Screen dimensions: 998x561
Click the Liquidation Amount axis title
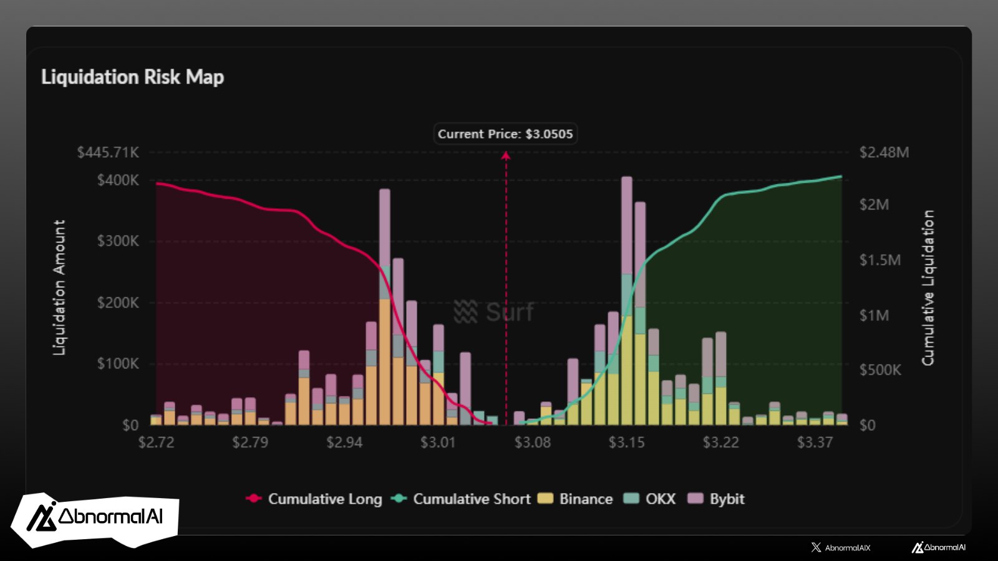coord(59,287)
